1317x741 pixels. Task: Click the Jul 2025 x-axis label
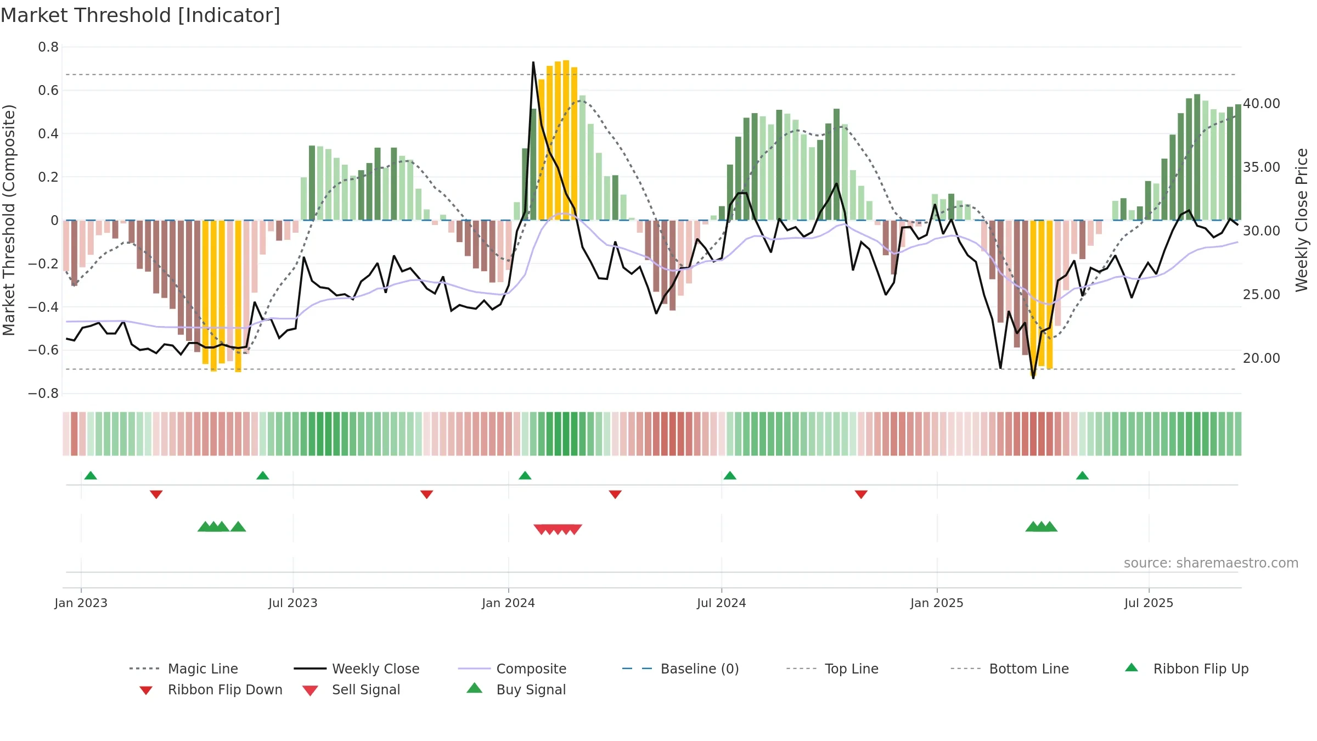pyautogui.click(x=1149, y=603)
